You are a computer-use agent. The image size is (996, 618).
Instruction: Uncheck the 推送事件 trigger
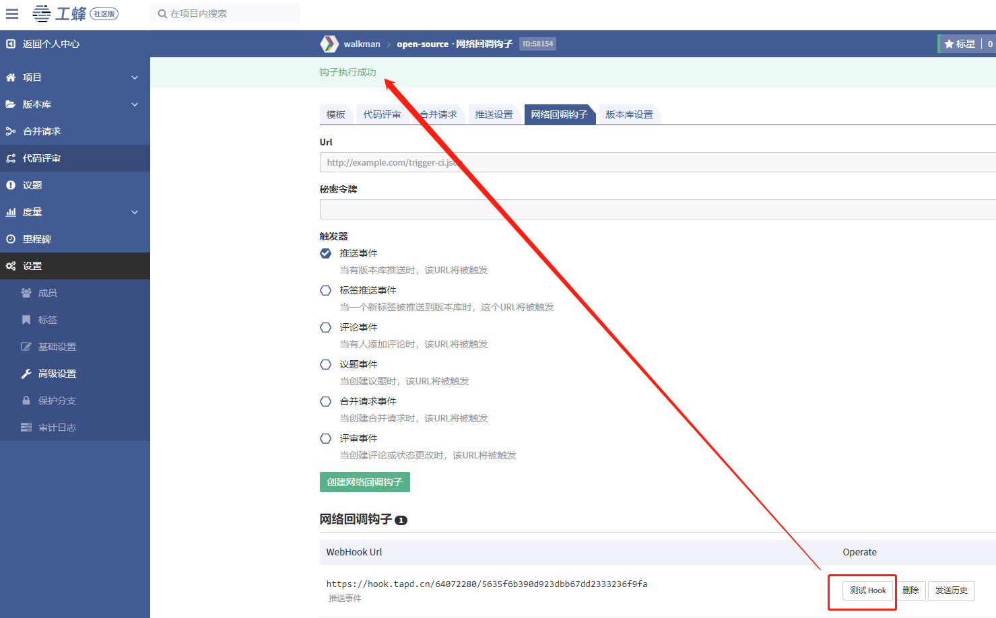point(326,253)
